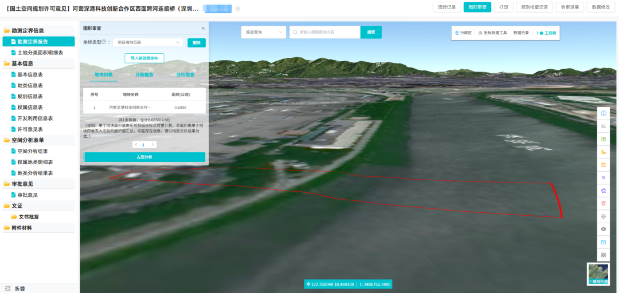Switch to the 分析报告 tab
Image resolution: width=619 pixels, height=293 pixels.
click(144, 74)
